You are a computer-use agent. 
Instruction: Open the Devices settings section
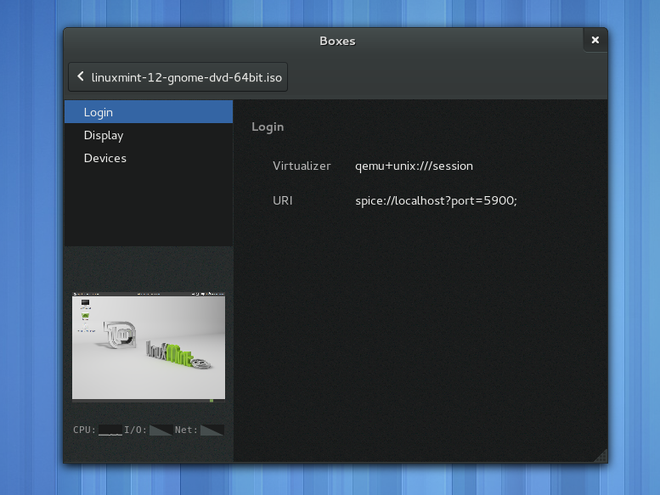[x=149, y=158]
